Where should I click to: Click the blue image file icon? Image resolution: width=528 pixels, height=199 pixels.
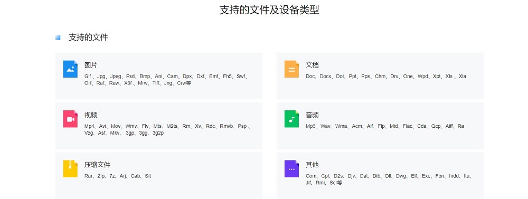(70, 69)
